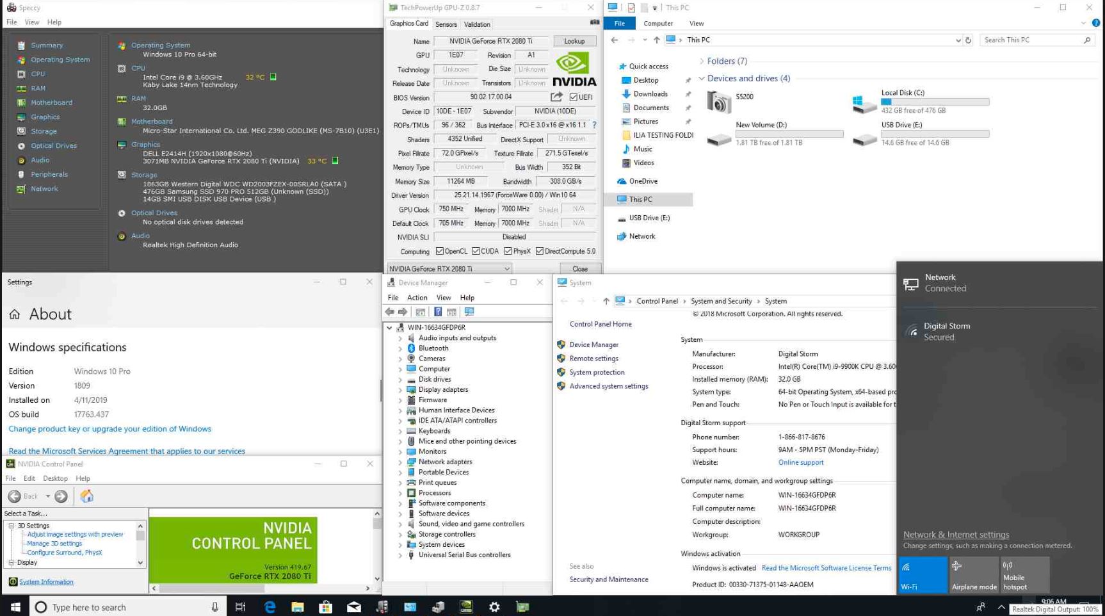This screenshot has width=1105, height=616.
Task: Click the GPU-Z screenshot camera icon
Action: tap(595, 23)
